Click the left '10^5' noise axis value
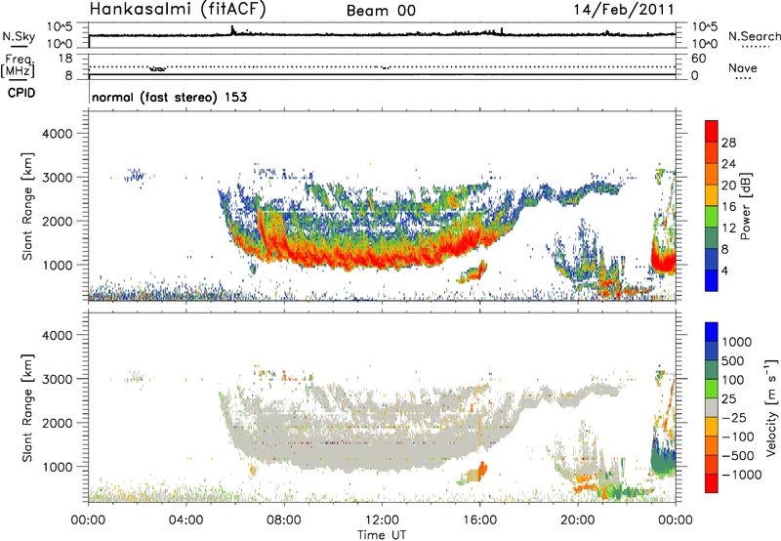 60,27
